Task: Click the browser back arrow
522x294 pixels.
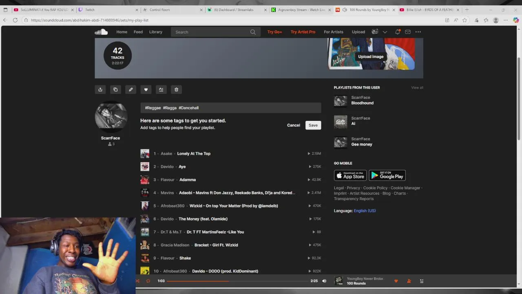Action: 5,20
